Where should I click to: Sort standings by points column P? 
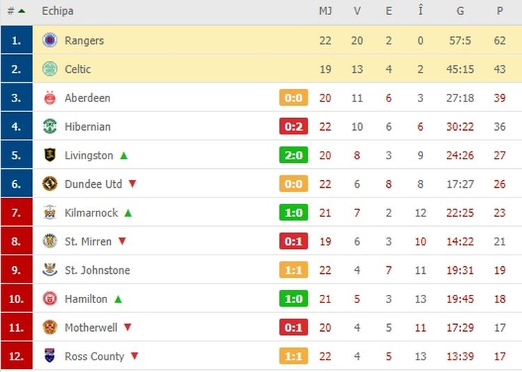(x=500, y=11)
